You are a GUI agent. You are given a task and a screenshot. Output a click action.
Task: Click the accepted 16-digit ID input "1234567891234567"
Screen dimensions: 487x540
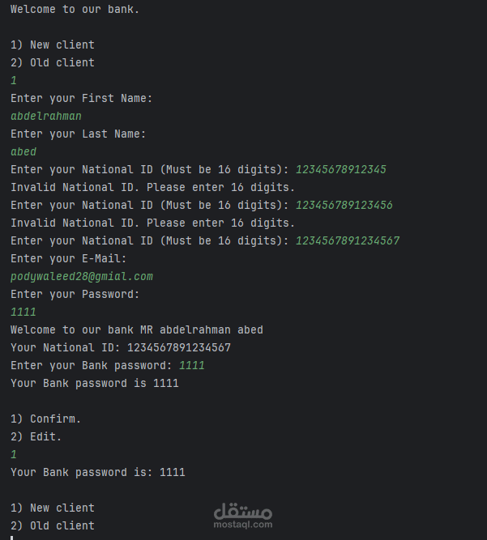347,240
